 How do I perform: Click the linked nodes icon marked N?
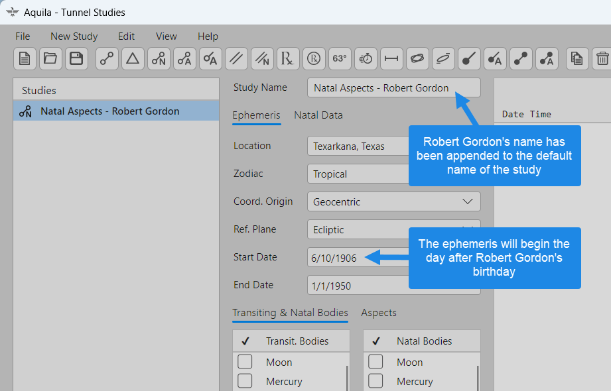pos(159,59)
